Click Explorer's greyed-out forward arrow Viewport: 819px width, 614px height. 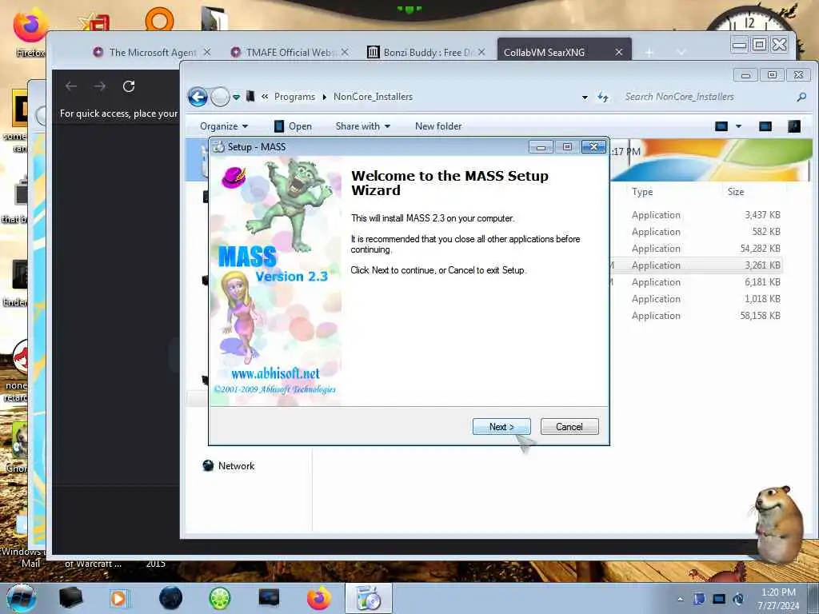tap(220, 97)
